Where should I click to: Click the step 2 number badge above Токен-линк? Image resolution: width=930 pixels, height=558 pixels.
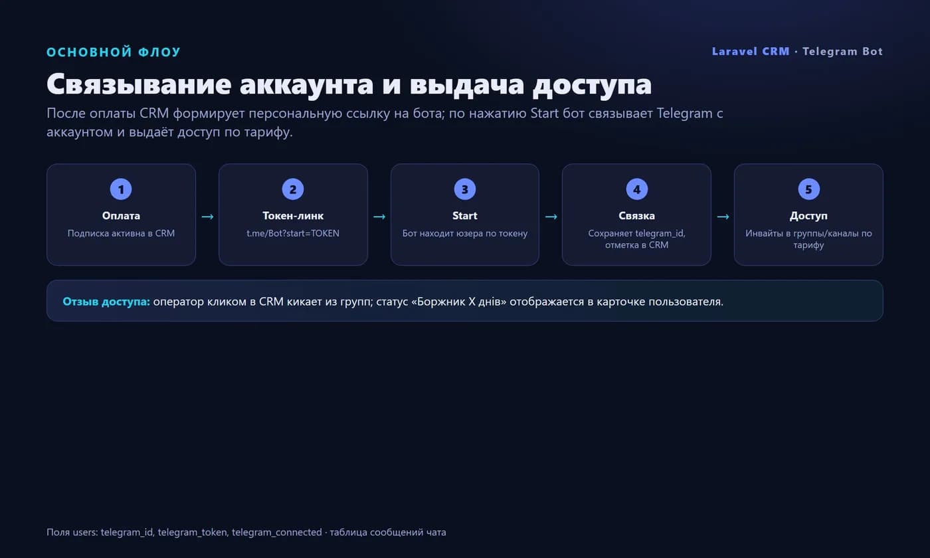coord(293,189)
